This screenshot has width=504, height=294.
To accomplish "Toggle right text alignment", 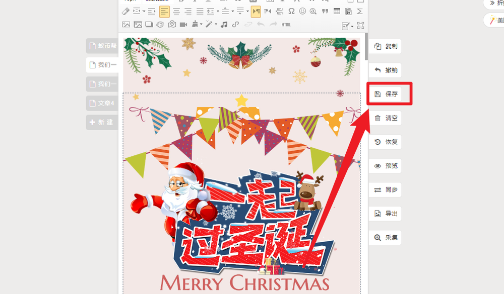I will click(x=188, y=12).
